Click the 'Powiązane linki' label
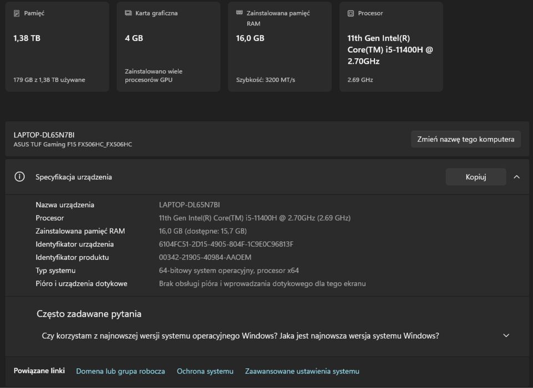The width and height of the screenshot is (533, 388). pyautogui.click(x=39, y=371)
